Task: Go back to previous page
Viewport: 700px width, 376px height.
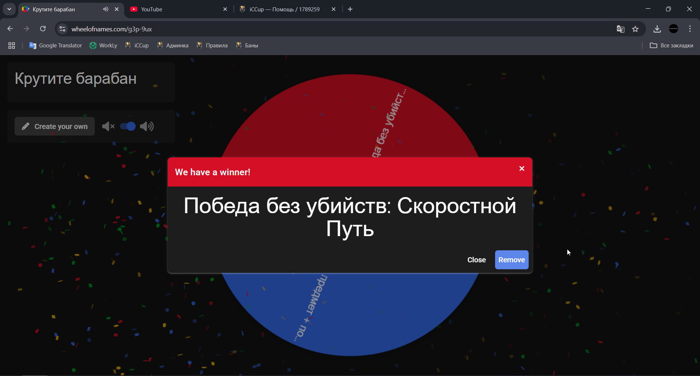Action: point(10,29)
